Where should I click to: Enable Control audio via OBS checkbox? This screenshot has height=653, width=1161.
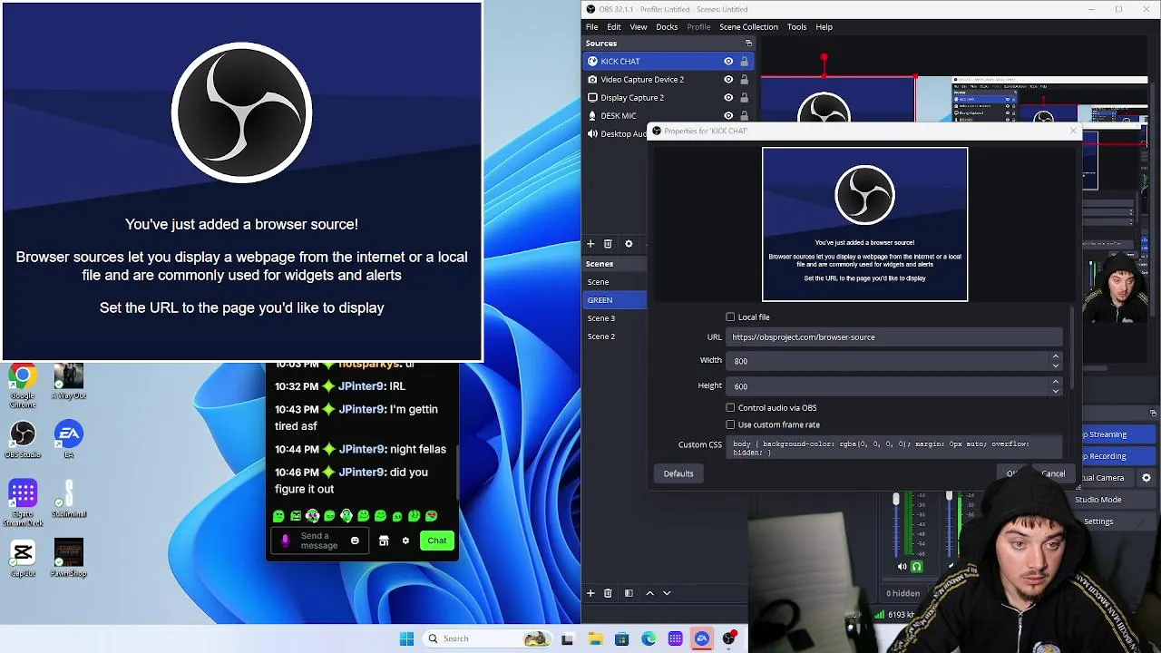(730, 408)
